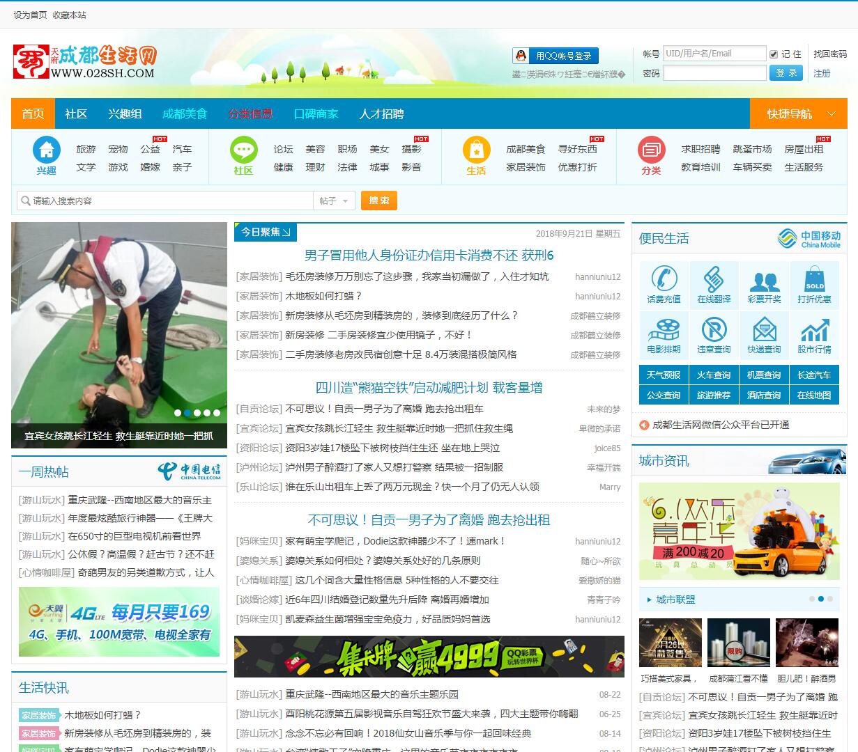
Task: Open the 旅游 interest link
Action: [86, 149]
